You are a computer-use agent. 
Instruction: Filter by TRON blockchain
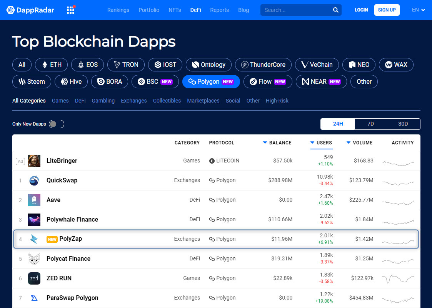[x=126, y=65]
